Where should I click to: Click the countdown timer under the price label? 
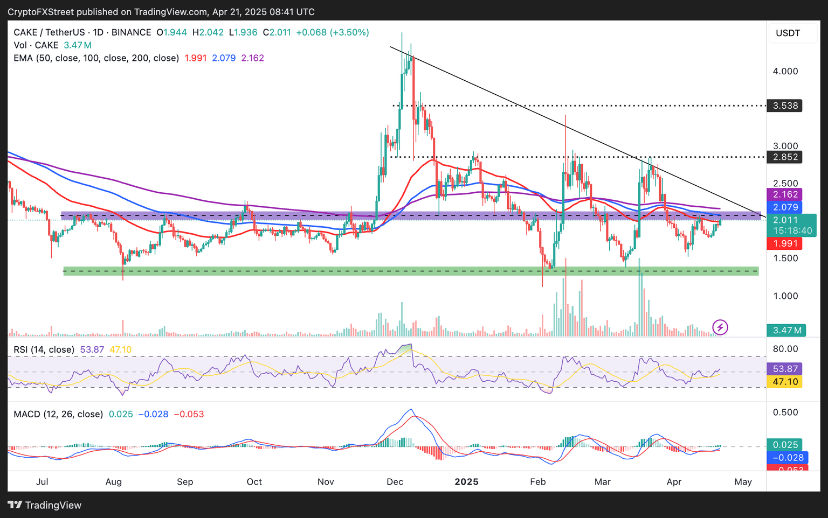coord(792,230)
